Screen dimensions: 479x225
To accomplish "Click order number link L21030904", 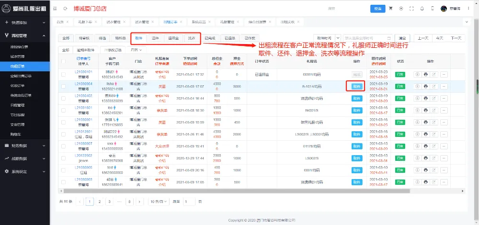I will (x=83, y=83).
